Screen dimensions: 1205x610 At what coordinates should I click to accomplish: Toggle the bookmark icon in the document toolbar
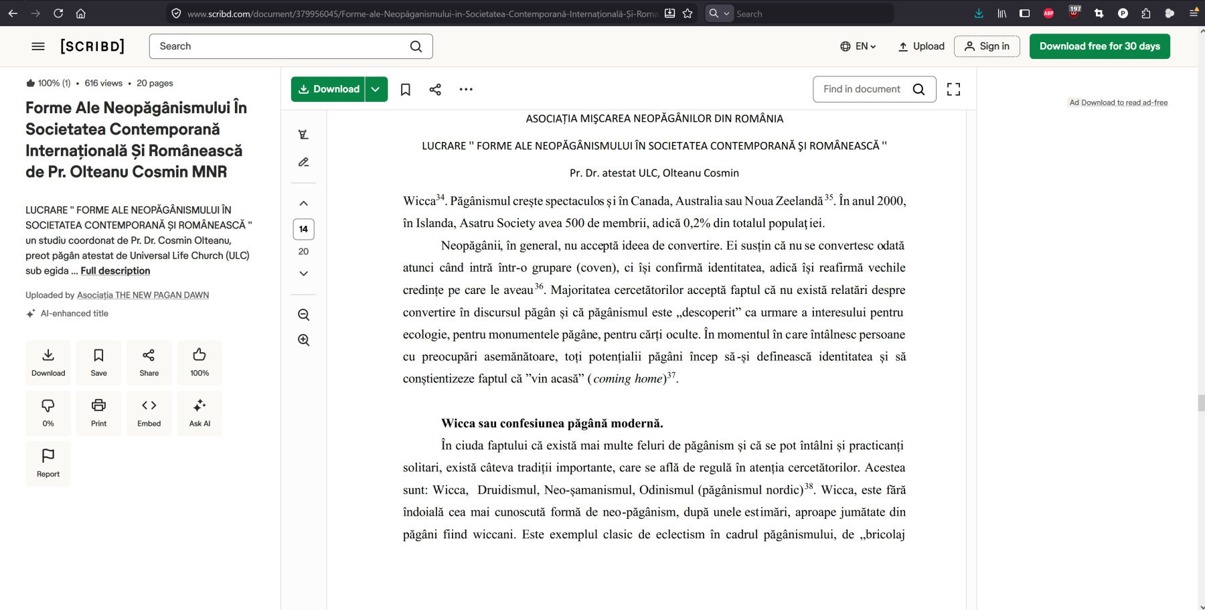click(x=405, y=89)
